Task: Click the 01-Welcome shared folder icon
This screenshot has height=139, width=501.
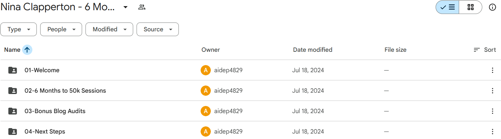Action: coord(13,70)
